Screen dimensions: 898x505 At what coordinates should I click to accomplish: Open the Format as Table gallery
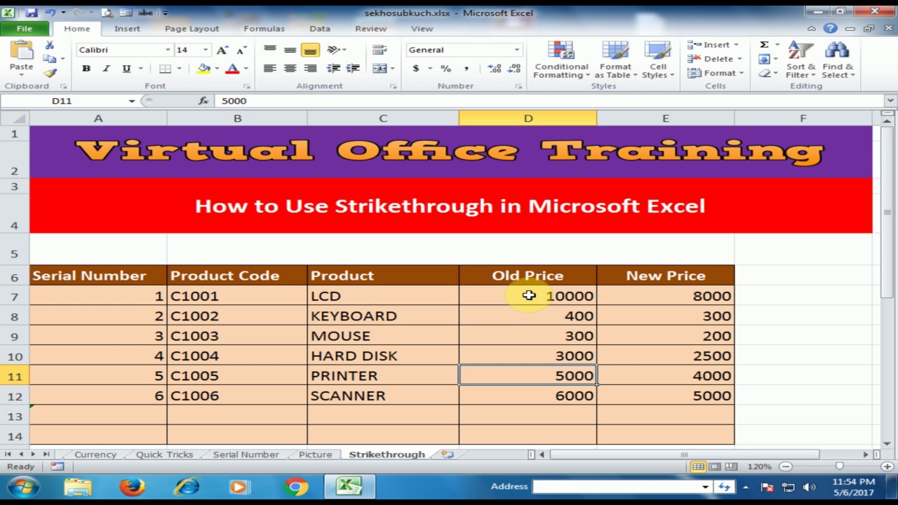click(615, 60)
